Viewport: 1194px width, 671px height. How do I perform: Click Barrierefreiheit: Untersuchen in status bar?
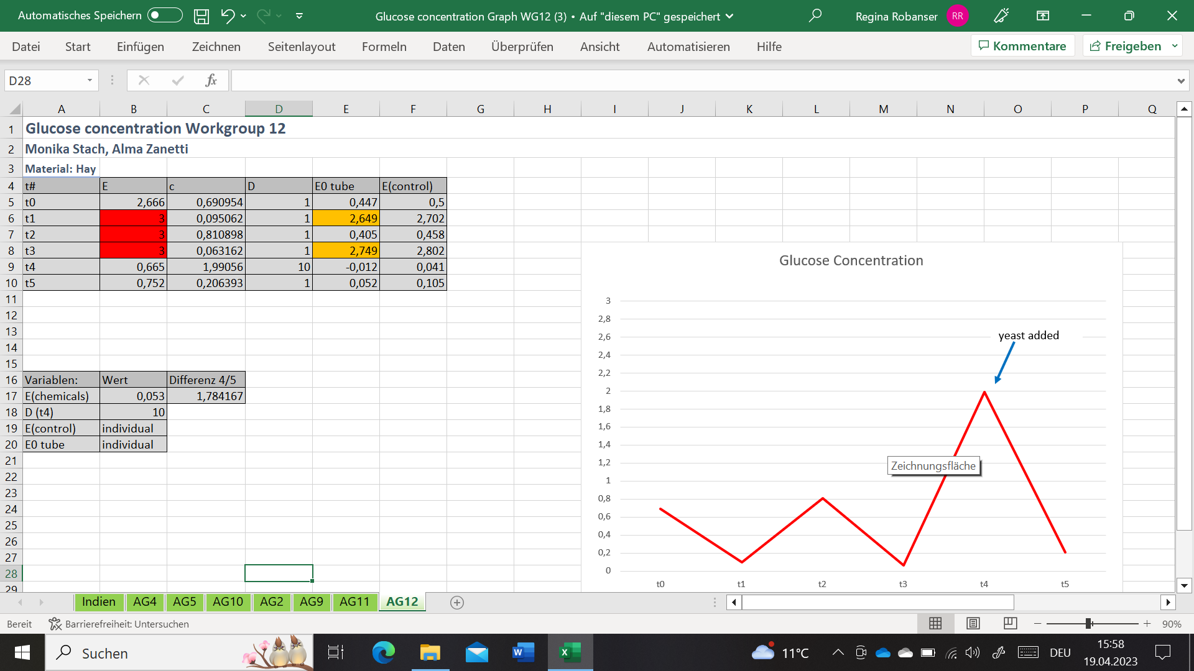pyautogui.click(x=119, y=624)
